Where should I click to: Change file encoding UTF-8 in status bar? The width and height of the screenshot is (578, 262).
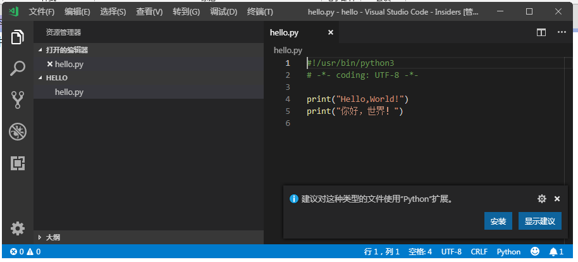pos(451,252)
